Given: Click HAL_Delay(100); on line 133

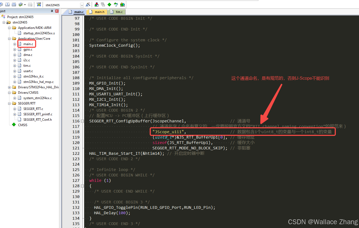Looking at the screenshot, I should click(112, 213).
